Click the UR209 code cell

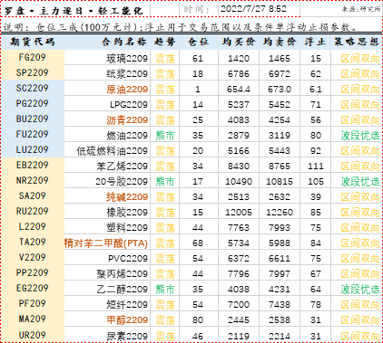click(33, 335)
